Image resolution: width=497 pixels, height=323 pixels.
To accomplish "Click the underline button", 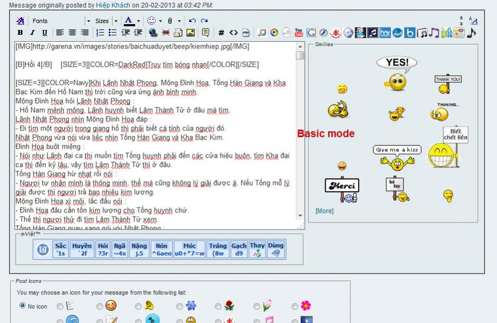I will [44, 33].
